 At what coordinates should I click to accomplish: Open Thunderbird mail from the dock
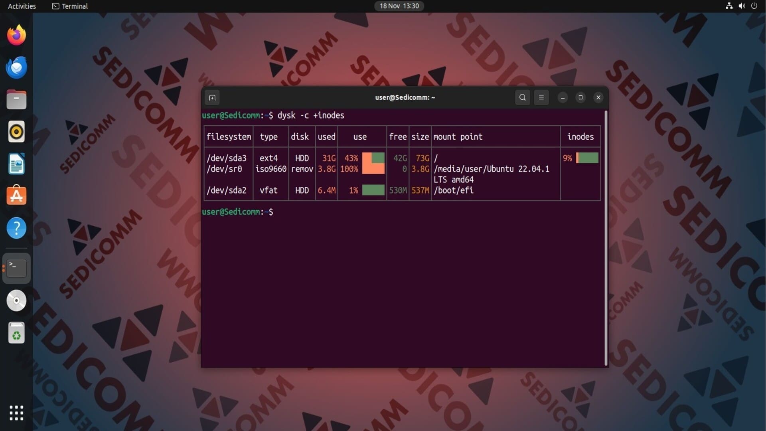tap(16, 67)
